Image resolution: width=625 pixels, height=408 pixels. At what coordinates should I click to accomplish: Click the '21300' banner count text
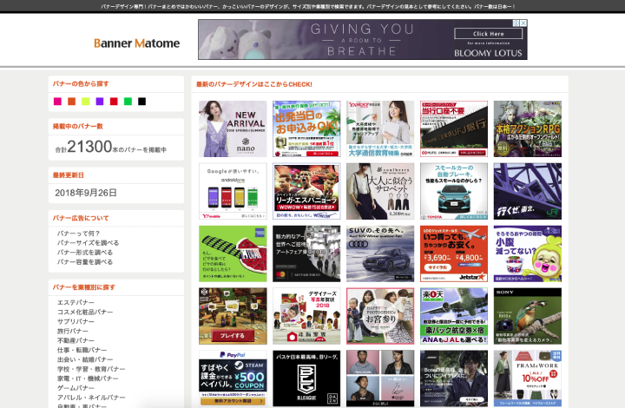coord(89,147)
